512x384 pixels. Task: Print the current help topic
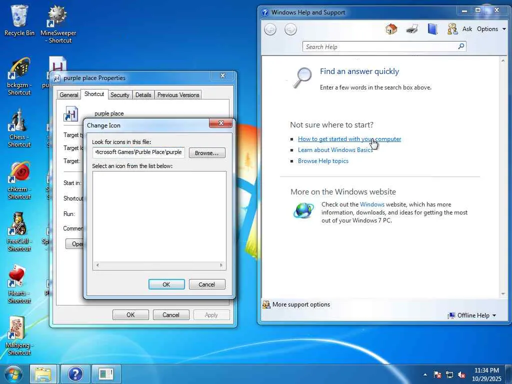[412, 29]
